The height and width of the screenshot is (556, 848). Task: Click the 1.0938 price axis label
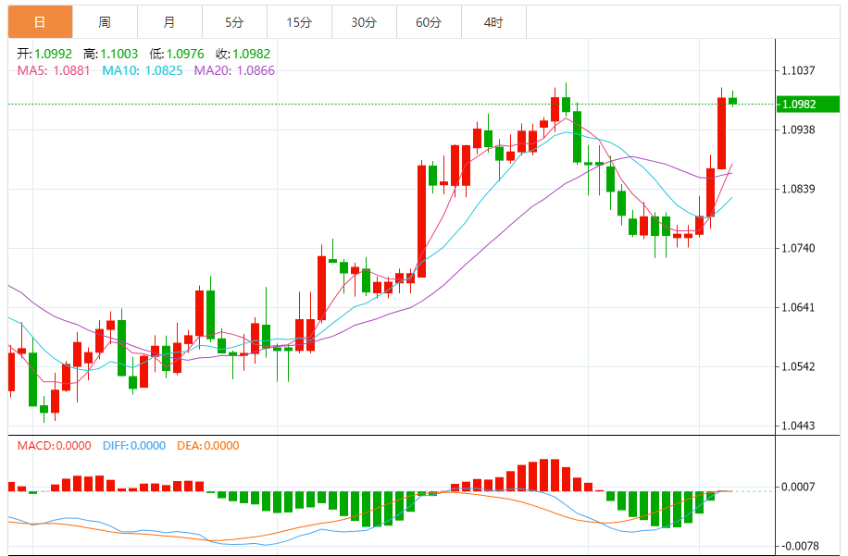(x=798, y=130)
